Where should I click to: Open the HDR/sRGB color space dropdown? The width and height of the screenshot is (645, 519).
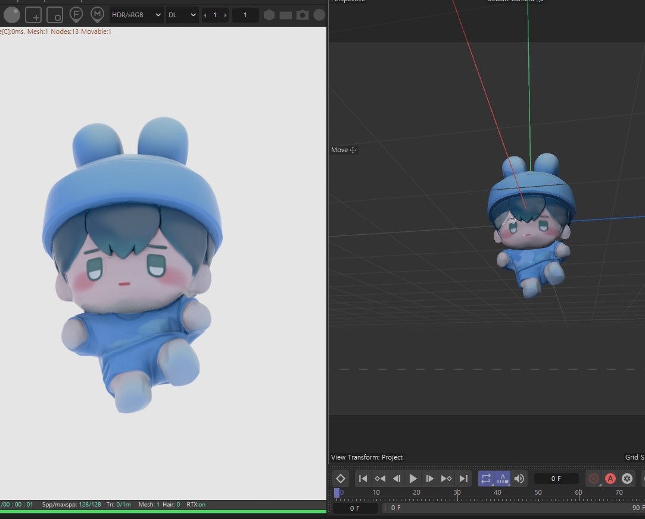[136, 15]
